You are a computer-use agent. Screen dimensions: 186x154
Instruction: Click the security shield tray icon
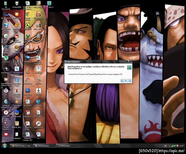click(x=178, y=146)
